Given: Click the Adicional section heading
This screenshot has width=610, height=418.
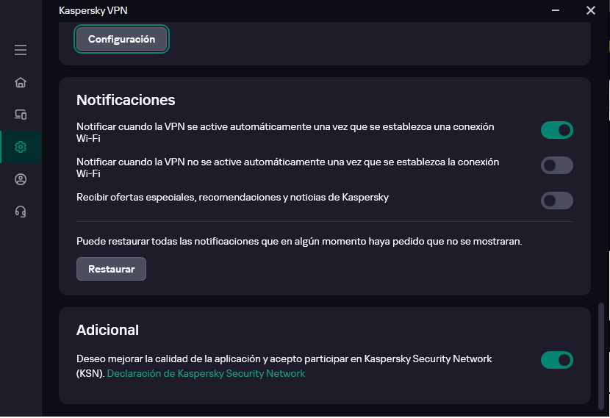Looking at the screenshot, I should [x=107, y=330].
